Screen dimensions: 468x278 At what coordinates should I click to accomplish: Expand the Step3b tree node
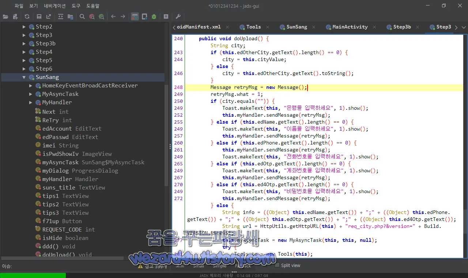click(x=24, y=44)
